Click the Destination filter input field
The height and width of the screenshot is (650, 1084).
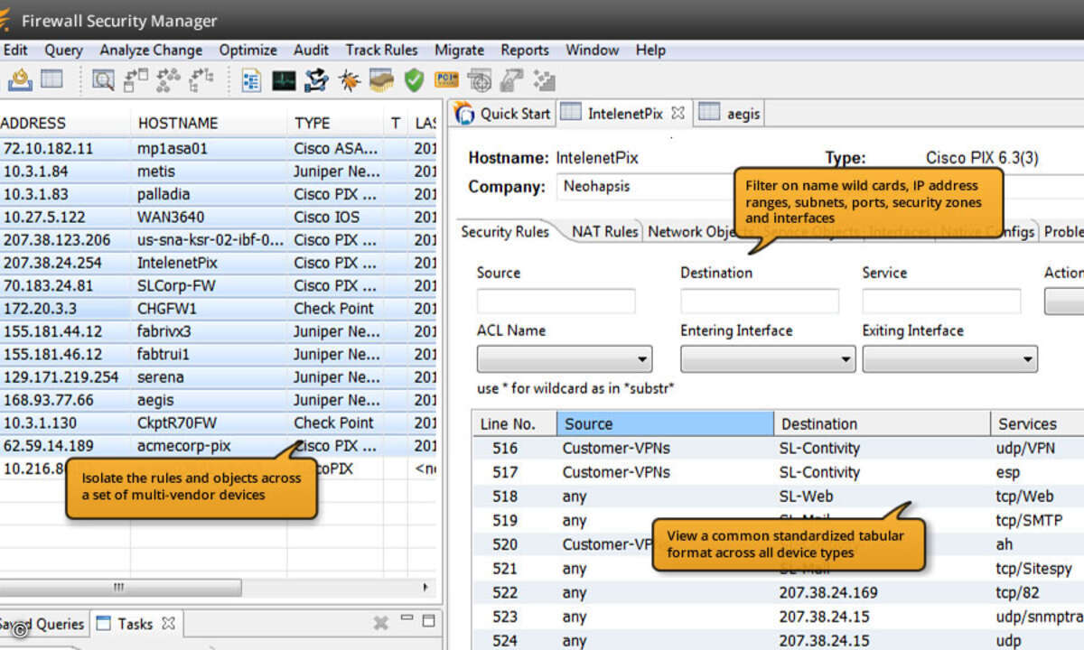(760, 302)
